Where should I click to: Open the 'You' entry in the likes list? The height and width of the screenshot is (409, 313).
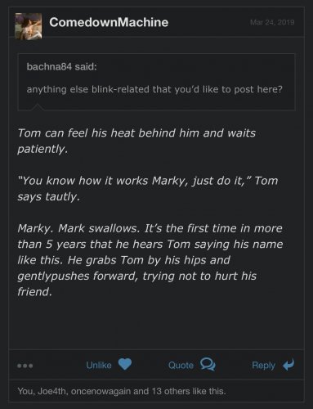pyautogui.click(x=26, y=391)
